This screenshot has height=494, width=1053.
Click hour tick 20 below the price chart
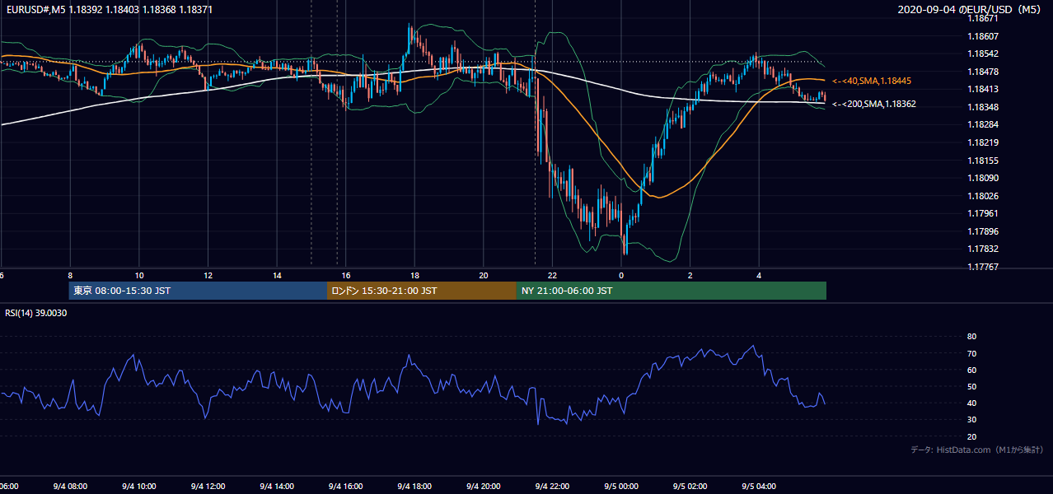484,276
